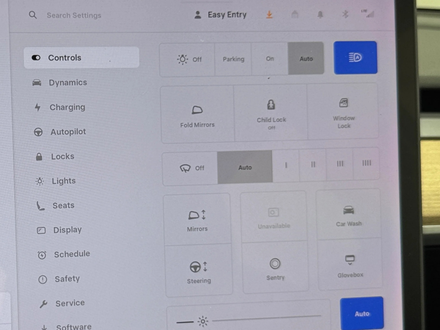Tap the notifications bell icon
Image resolution: width=440 pixels, height=330 pixels.
point(320,15)
